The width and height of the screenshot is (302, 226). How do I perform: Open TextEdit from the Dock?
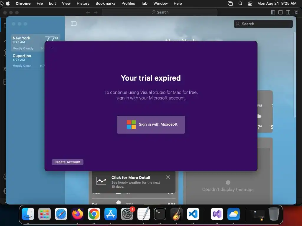[x=144, y=214]
